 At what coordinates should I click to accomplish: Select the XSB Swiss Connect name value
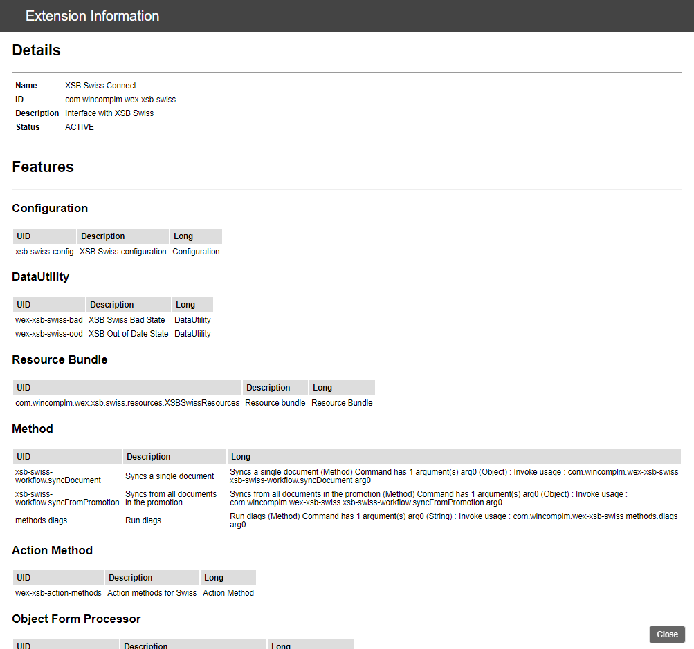click(x=100, y=86)
